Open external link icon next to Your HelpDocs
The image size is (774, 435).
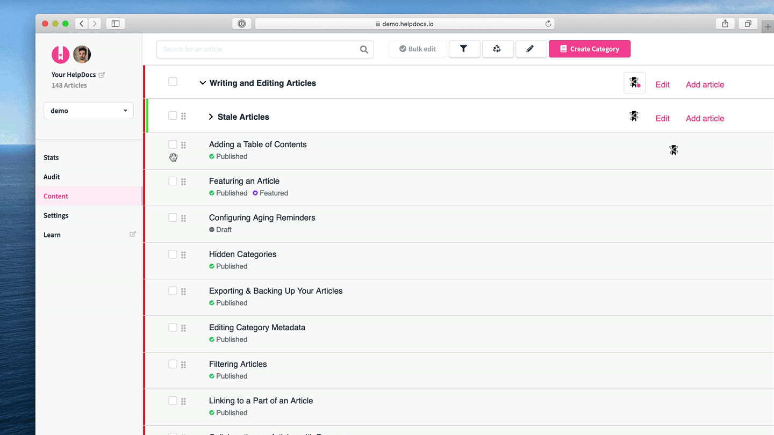(102, 75)
